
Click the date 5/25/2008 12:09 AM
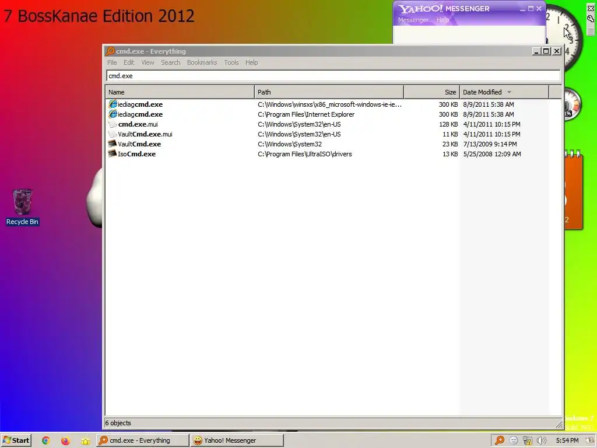pos(492,154)
